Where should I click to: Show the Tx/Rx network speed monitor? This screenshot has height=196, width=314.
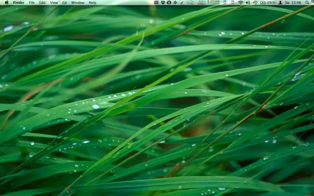click(x=190, y=2)
